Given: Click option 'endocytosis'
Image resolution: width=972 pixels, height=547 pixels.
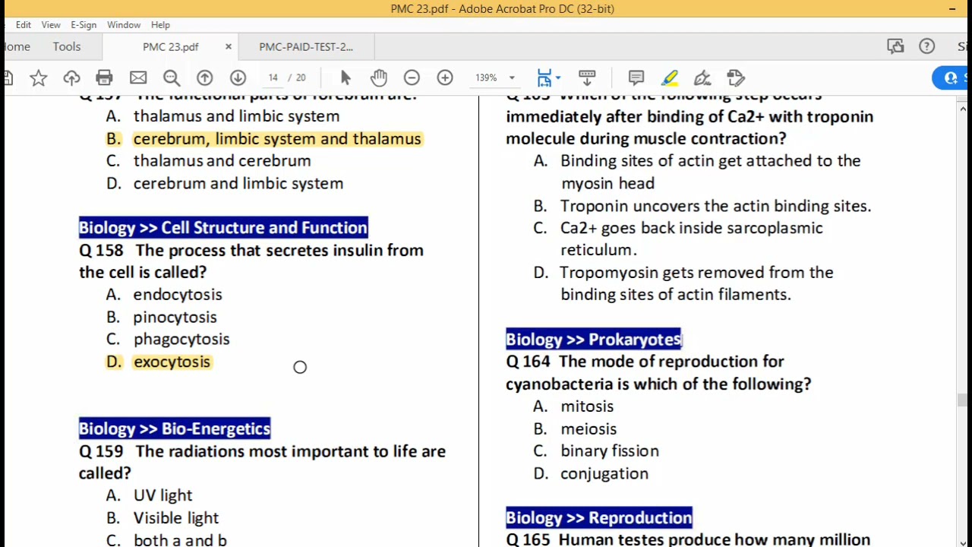Looking at the screenshot, I should coord(178,295).
